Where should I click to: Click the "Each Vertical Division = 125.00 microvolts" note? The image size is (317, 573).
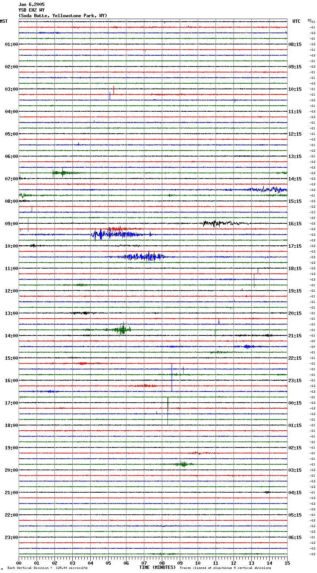click(x=47, y=568)
